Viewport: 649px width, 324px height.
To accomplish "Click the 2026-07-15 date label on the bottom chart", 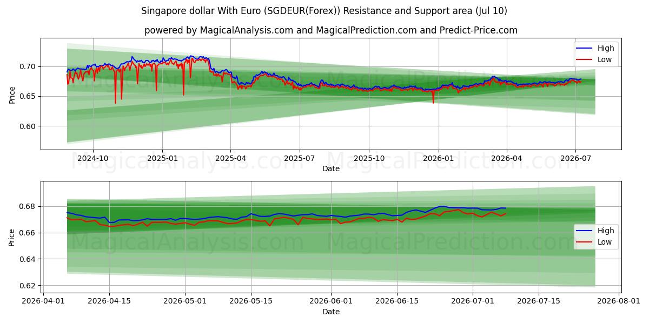I will [x=539, y=301].
